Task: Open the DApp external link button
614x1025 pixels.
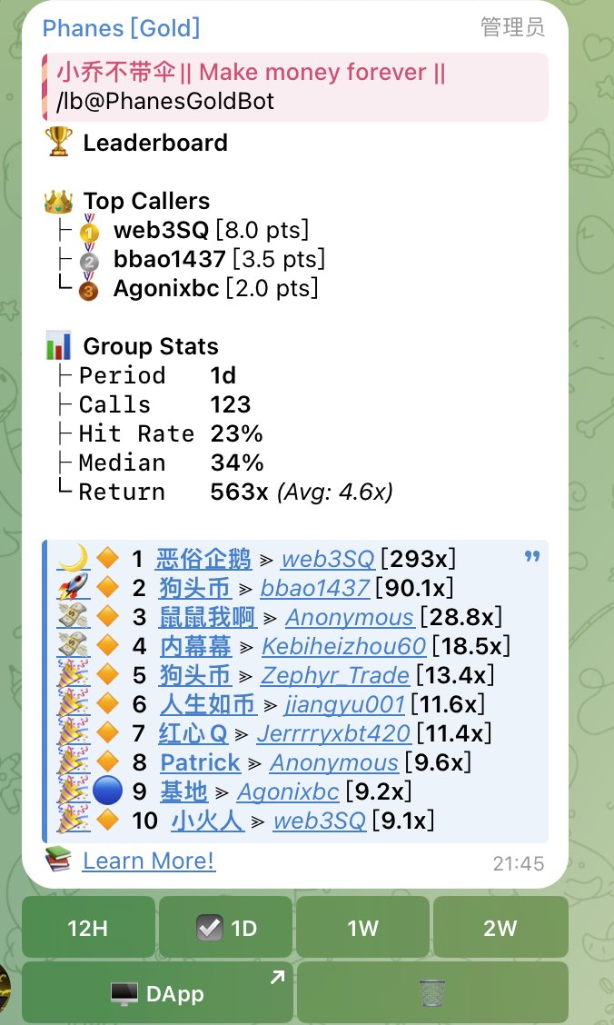Action: pos(157,992)
